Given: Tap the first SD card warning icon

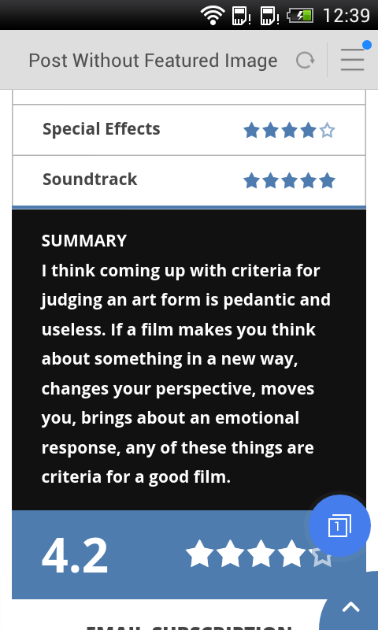Looking at the screenshot, I should (x=241, y=16).
